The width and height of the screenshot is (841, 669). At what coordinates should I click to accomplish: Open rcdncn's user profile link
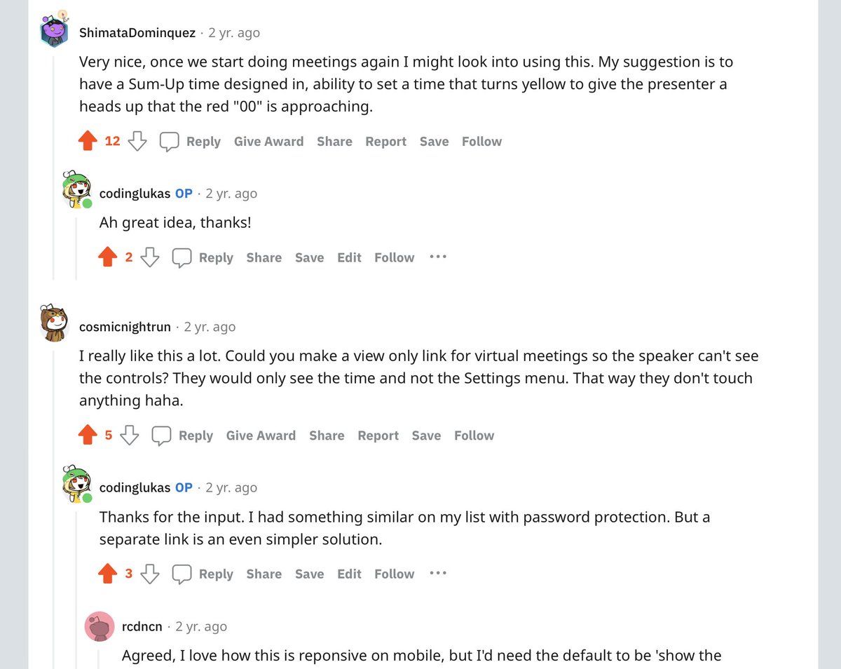point(142,626)
